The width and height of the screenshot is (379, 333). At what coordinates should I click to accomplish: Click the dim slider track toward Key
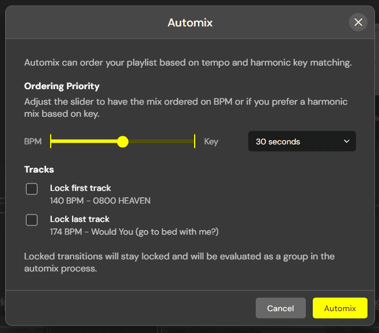pyautogui.click(x=161, y=141)
